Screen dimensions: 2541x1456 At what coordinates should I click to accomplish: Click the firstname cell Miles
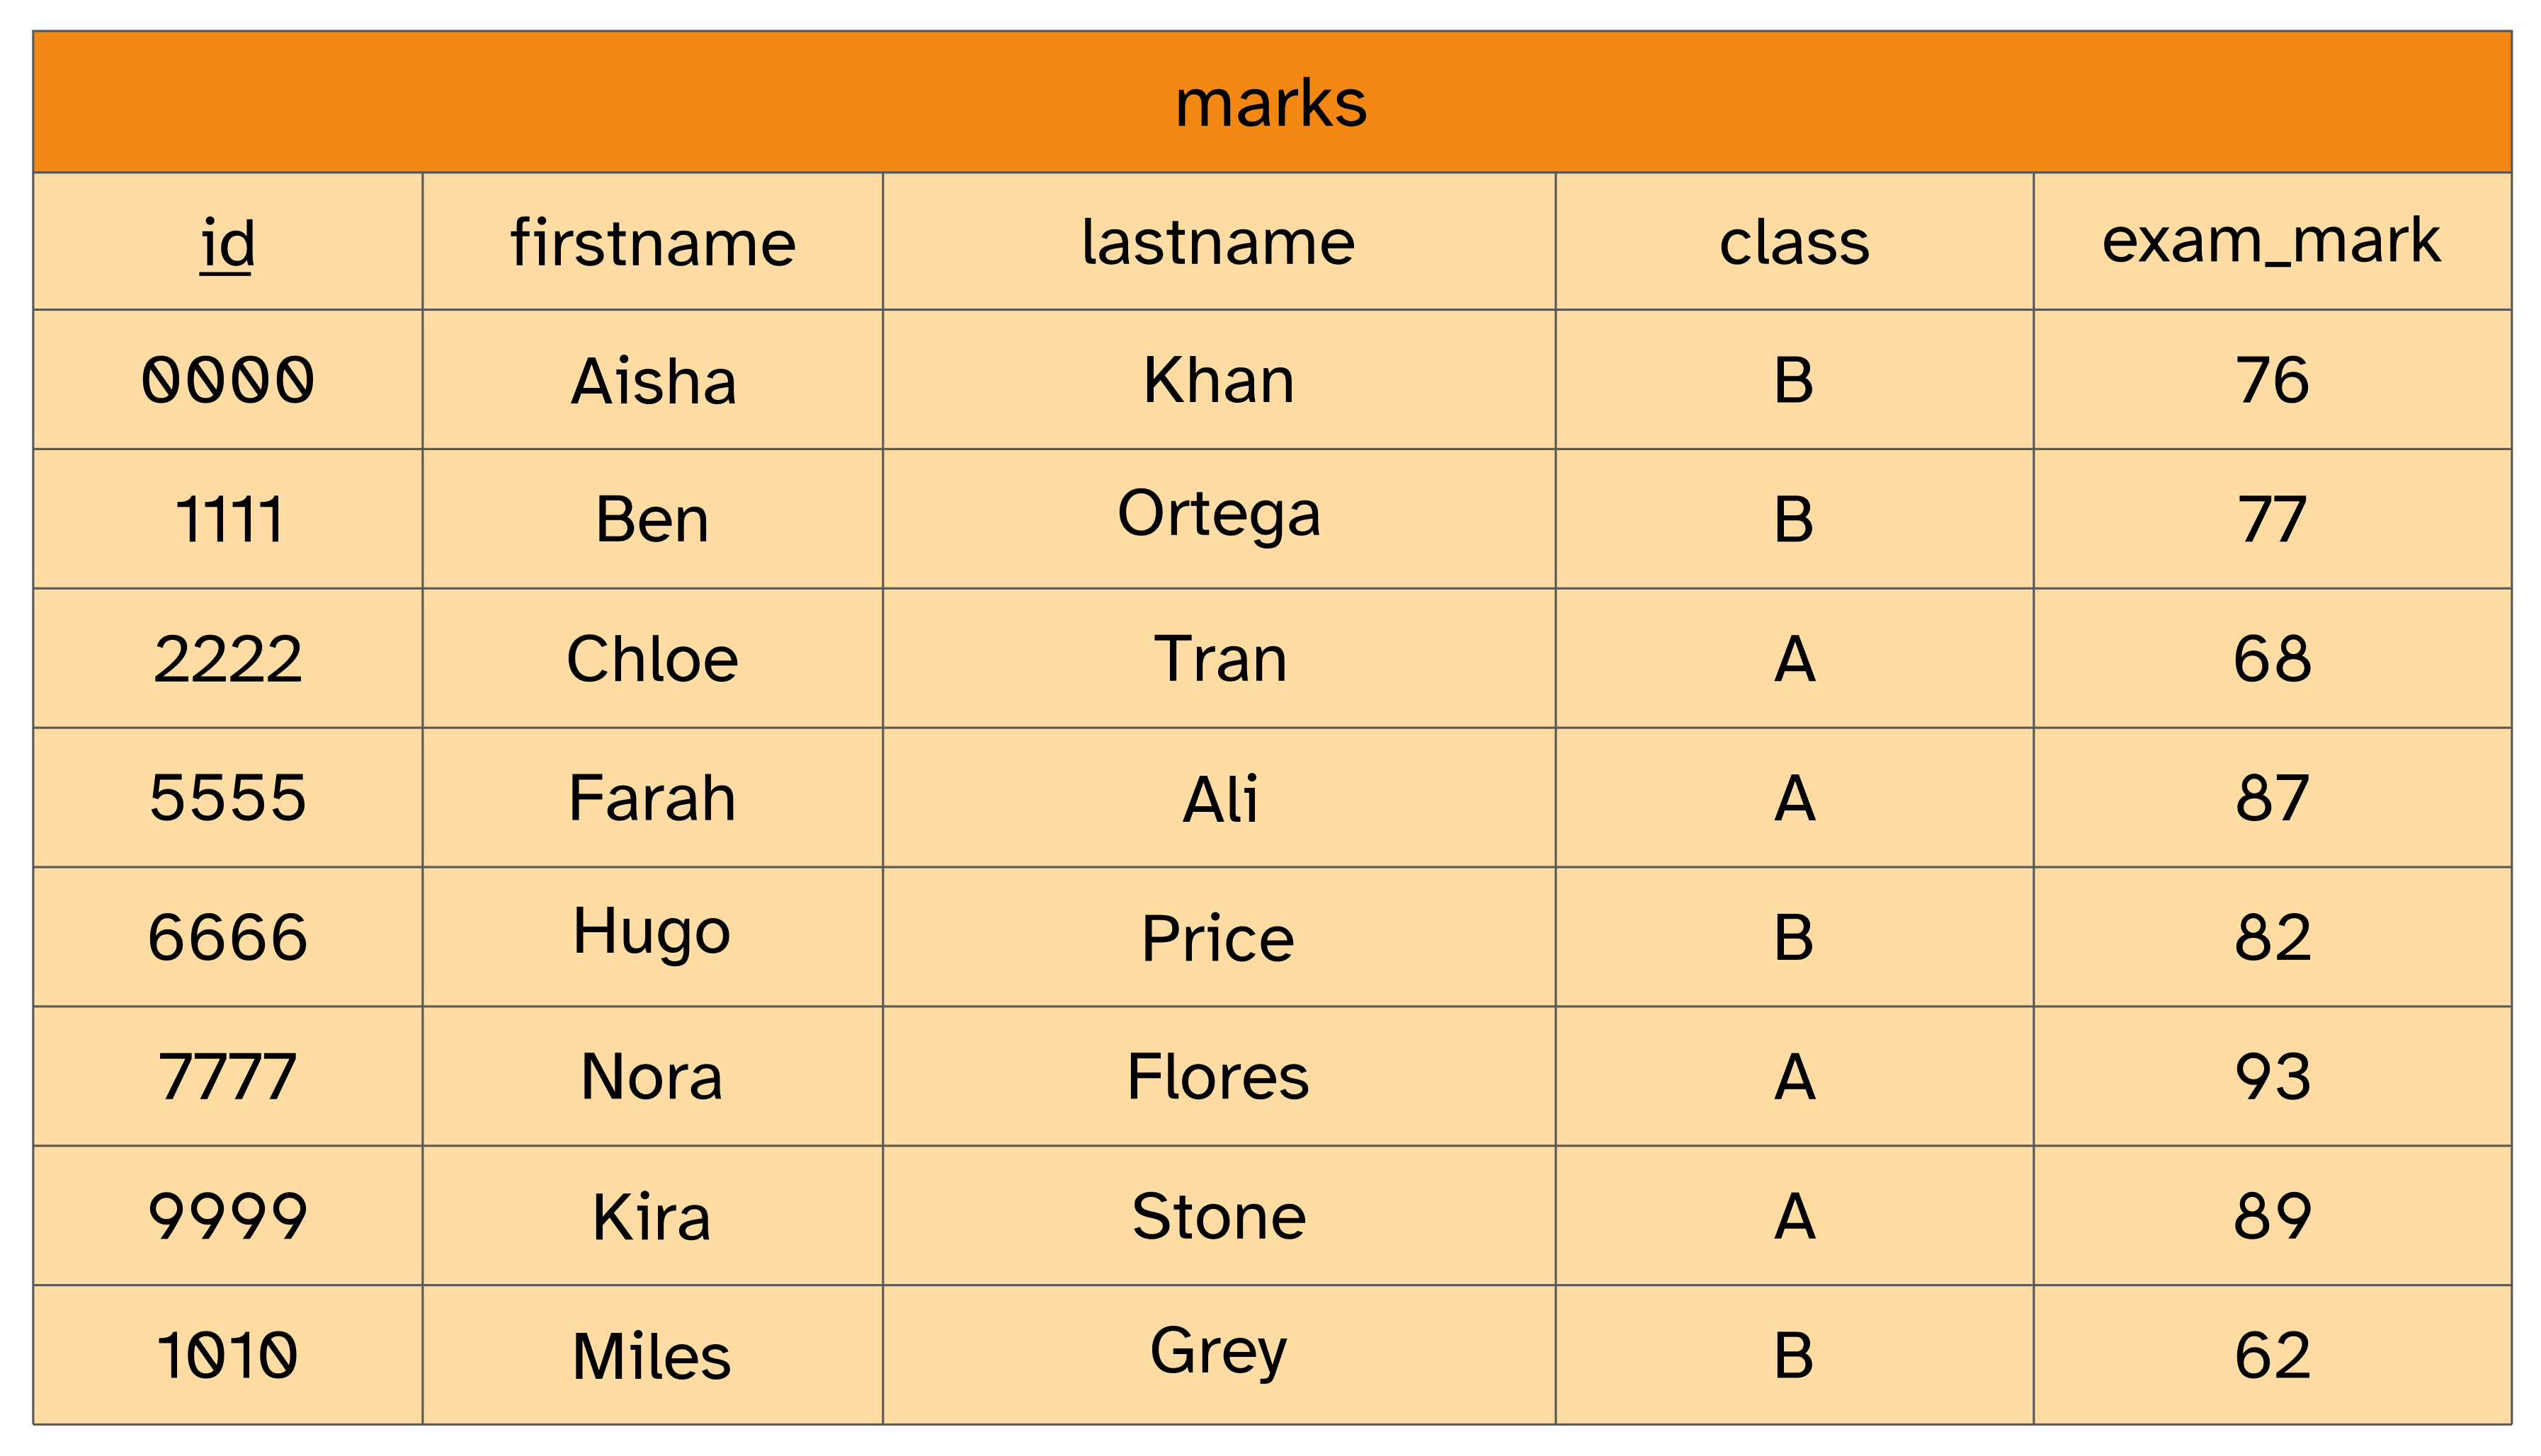point(652,1356)
